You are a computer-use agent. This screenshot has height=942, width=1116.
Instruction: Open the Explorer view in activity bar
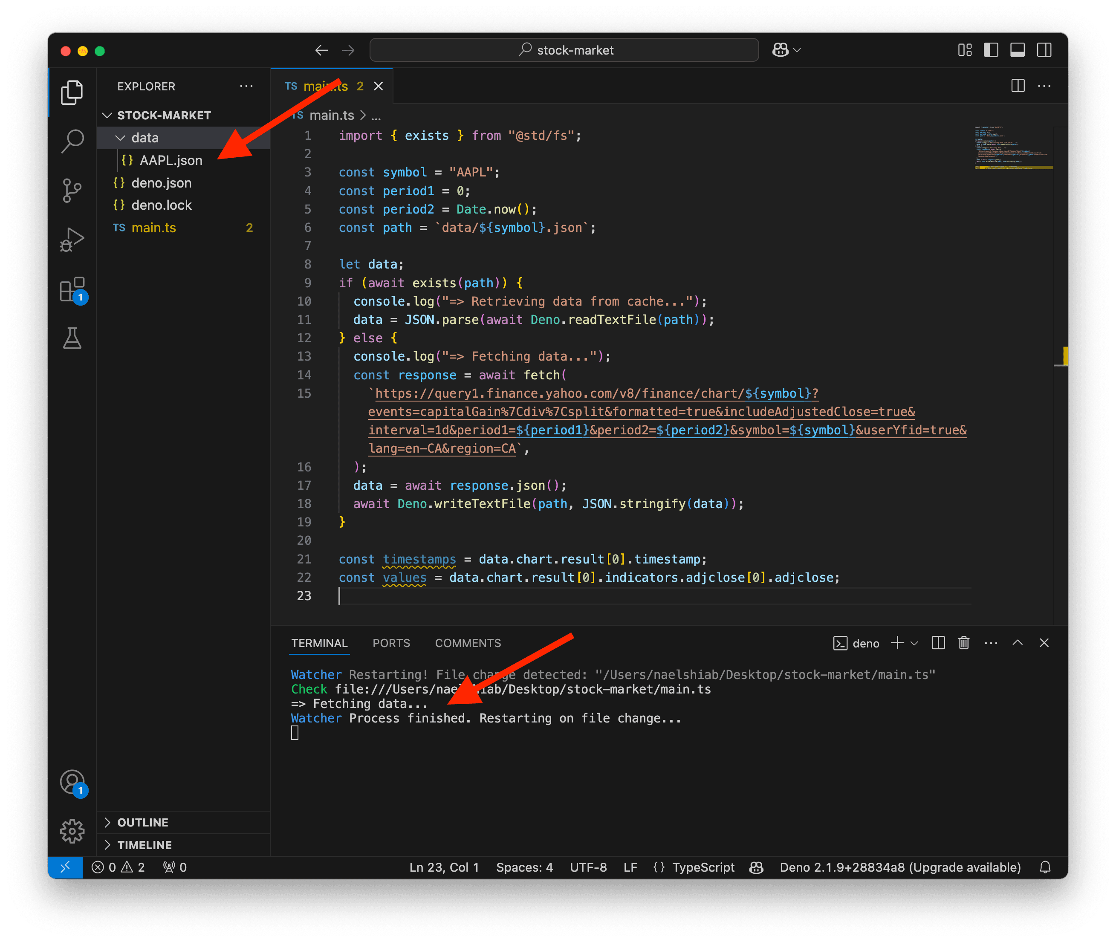72,92
